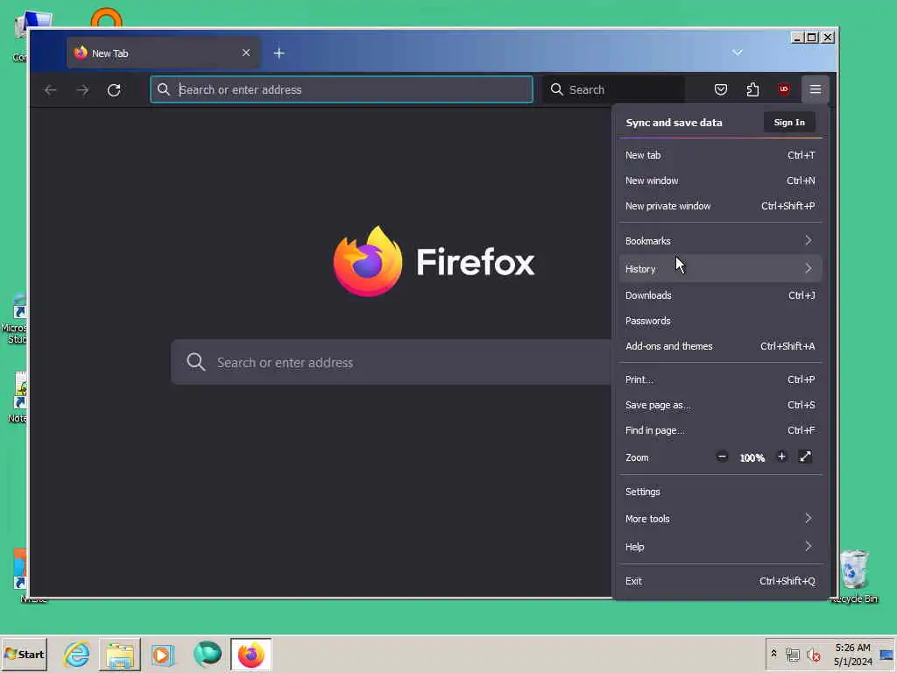Select the New Tab tab
This screenshot has height=673, width=897.
(164, 53)
